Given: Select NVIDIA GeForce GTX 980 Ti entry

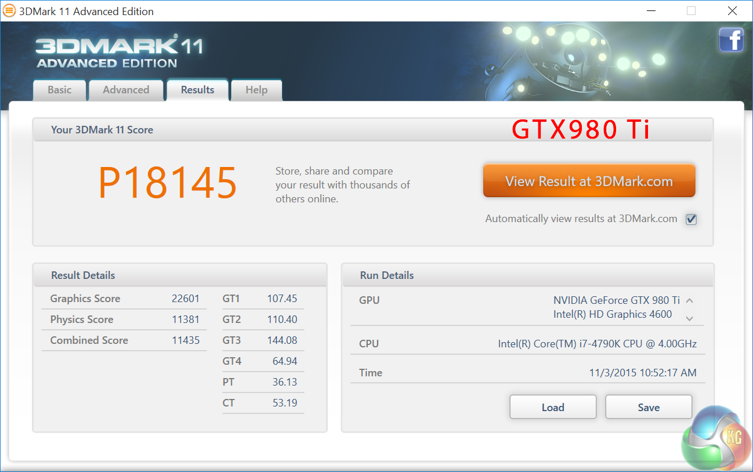Looking at the screenshot, I should pyautogui.click(x=616, y=300).
